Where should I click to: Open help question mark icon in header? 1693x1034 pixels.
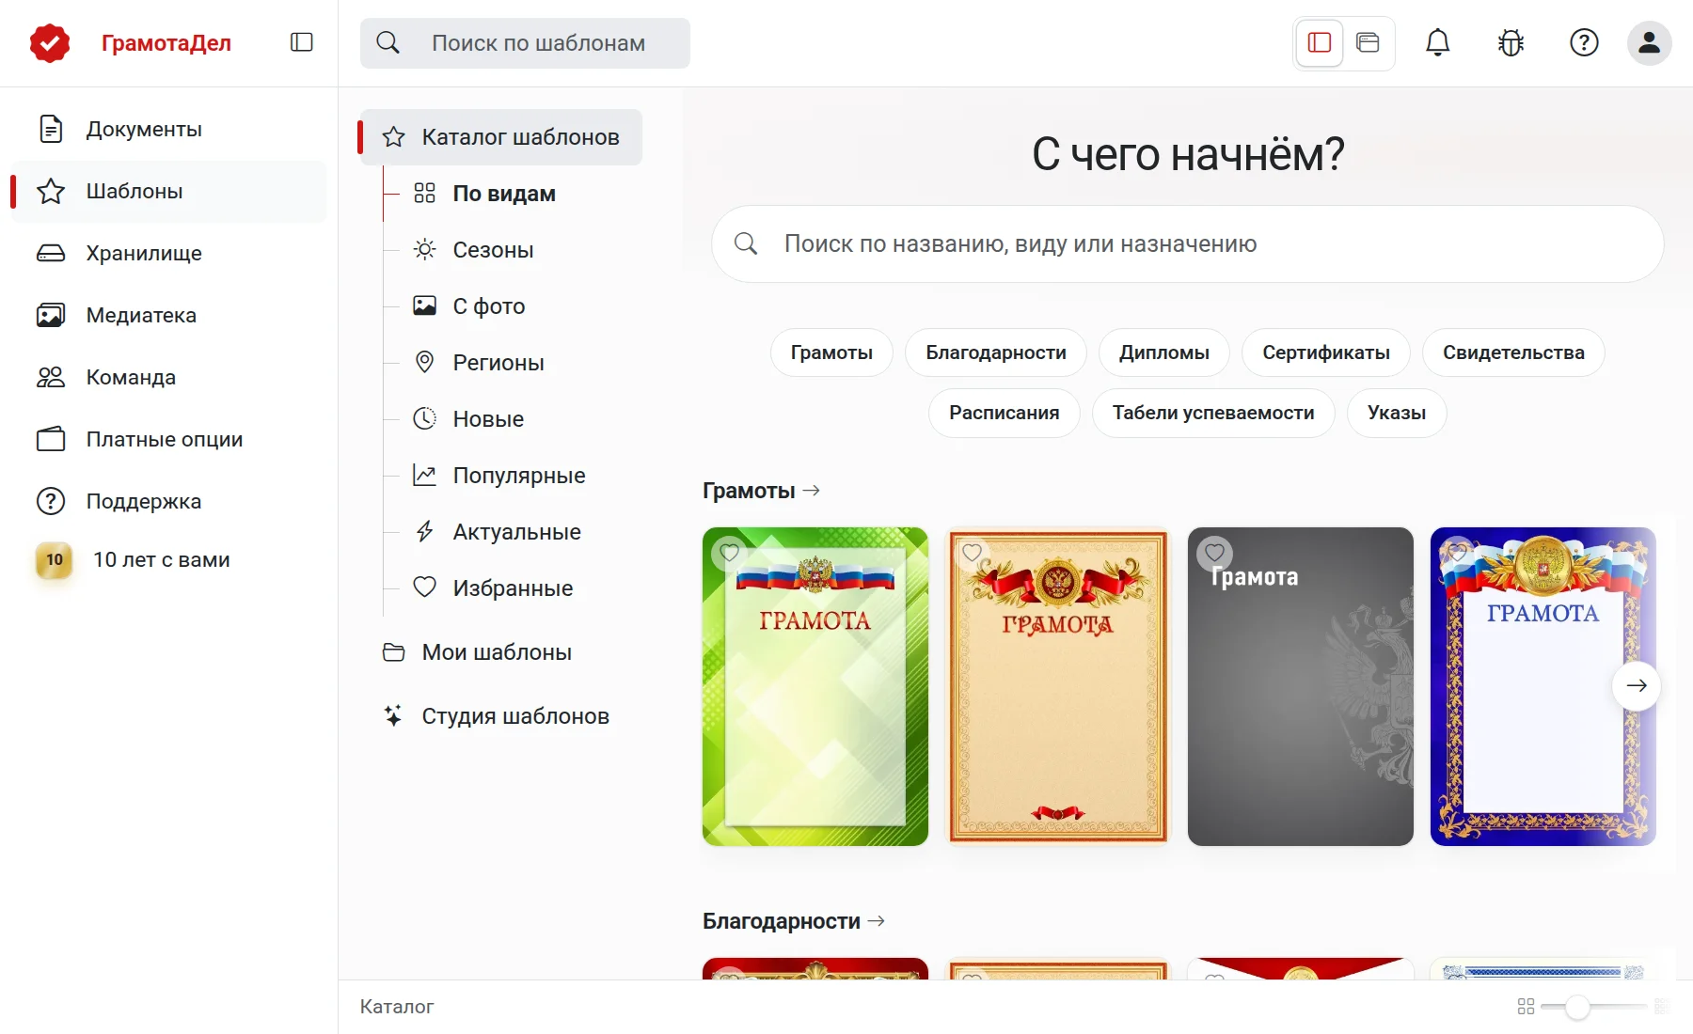point(1584,42)
